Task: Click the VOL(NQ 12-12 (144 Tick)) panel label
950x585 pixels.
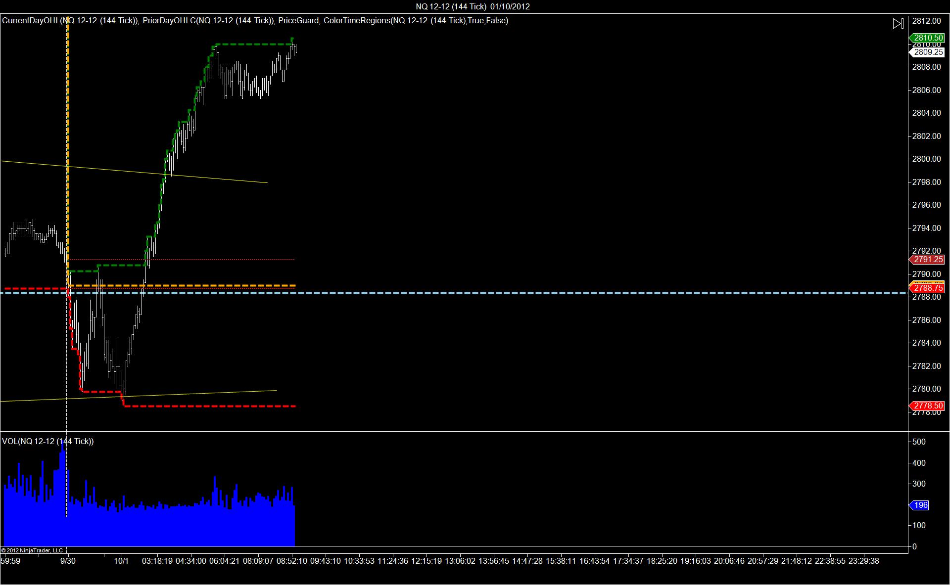Action: tap(48, 441)
